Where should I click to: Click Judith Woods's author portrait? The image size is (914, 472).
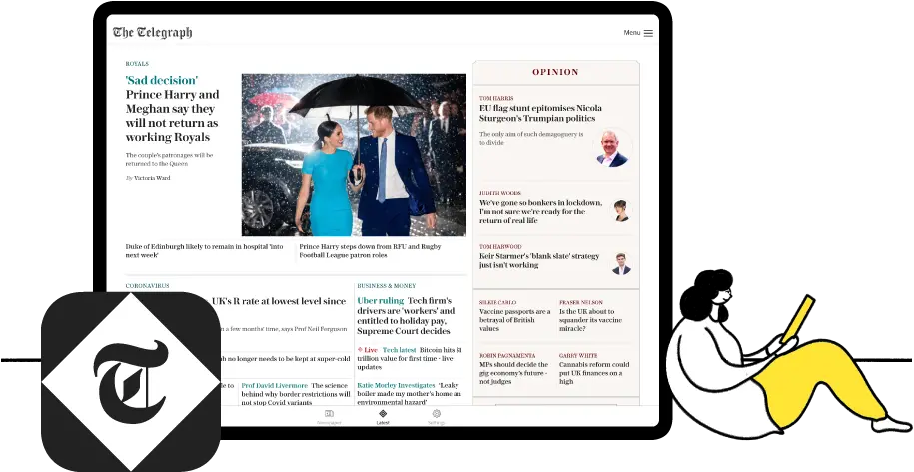(x=622, y=211)
